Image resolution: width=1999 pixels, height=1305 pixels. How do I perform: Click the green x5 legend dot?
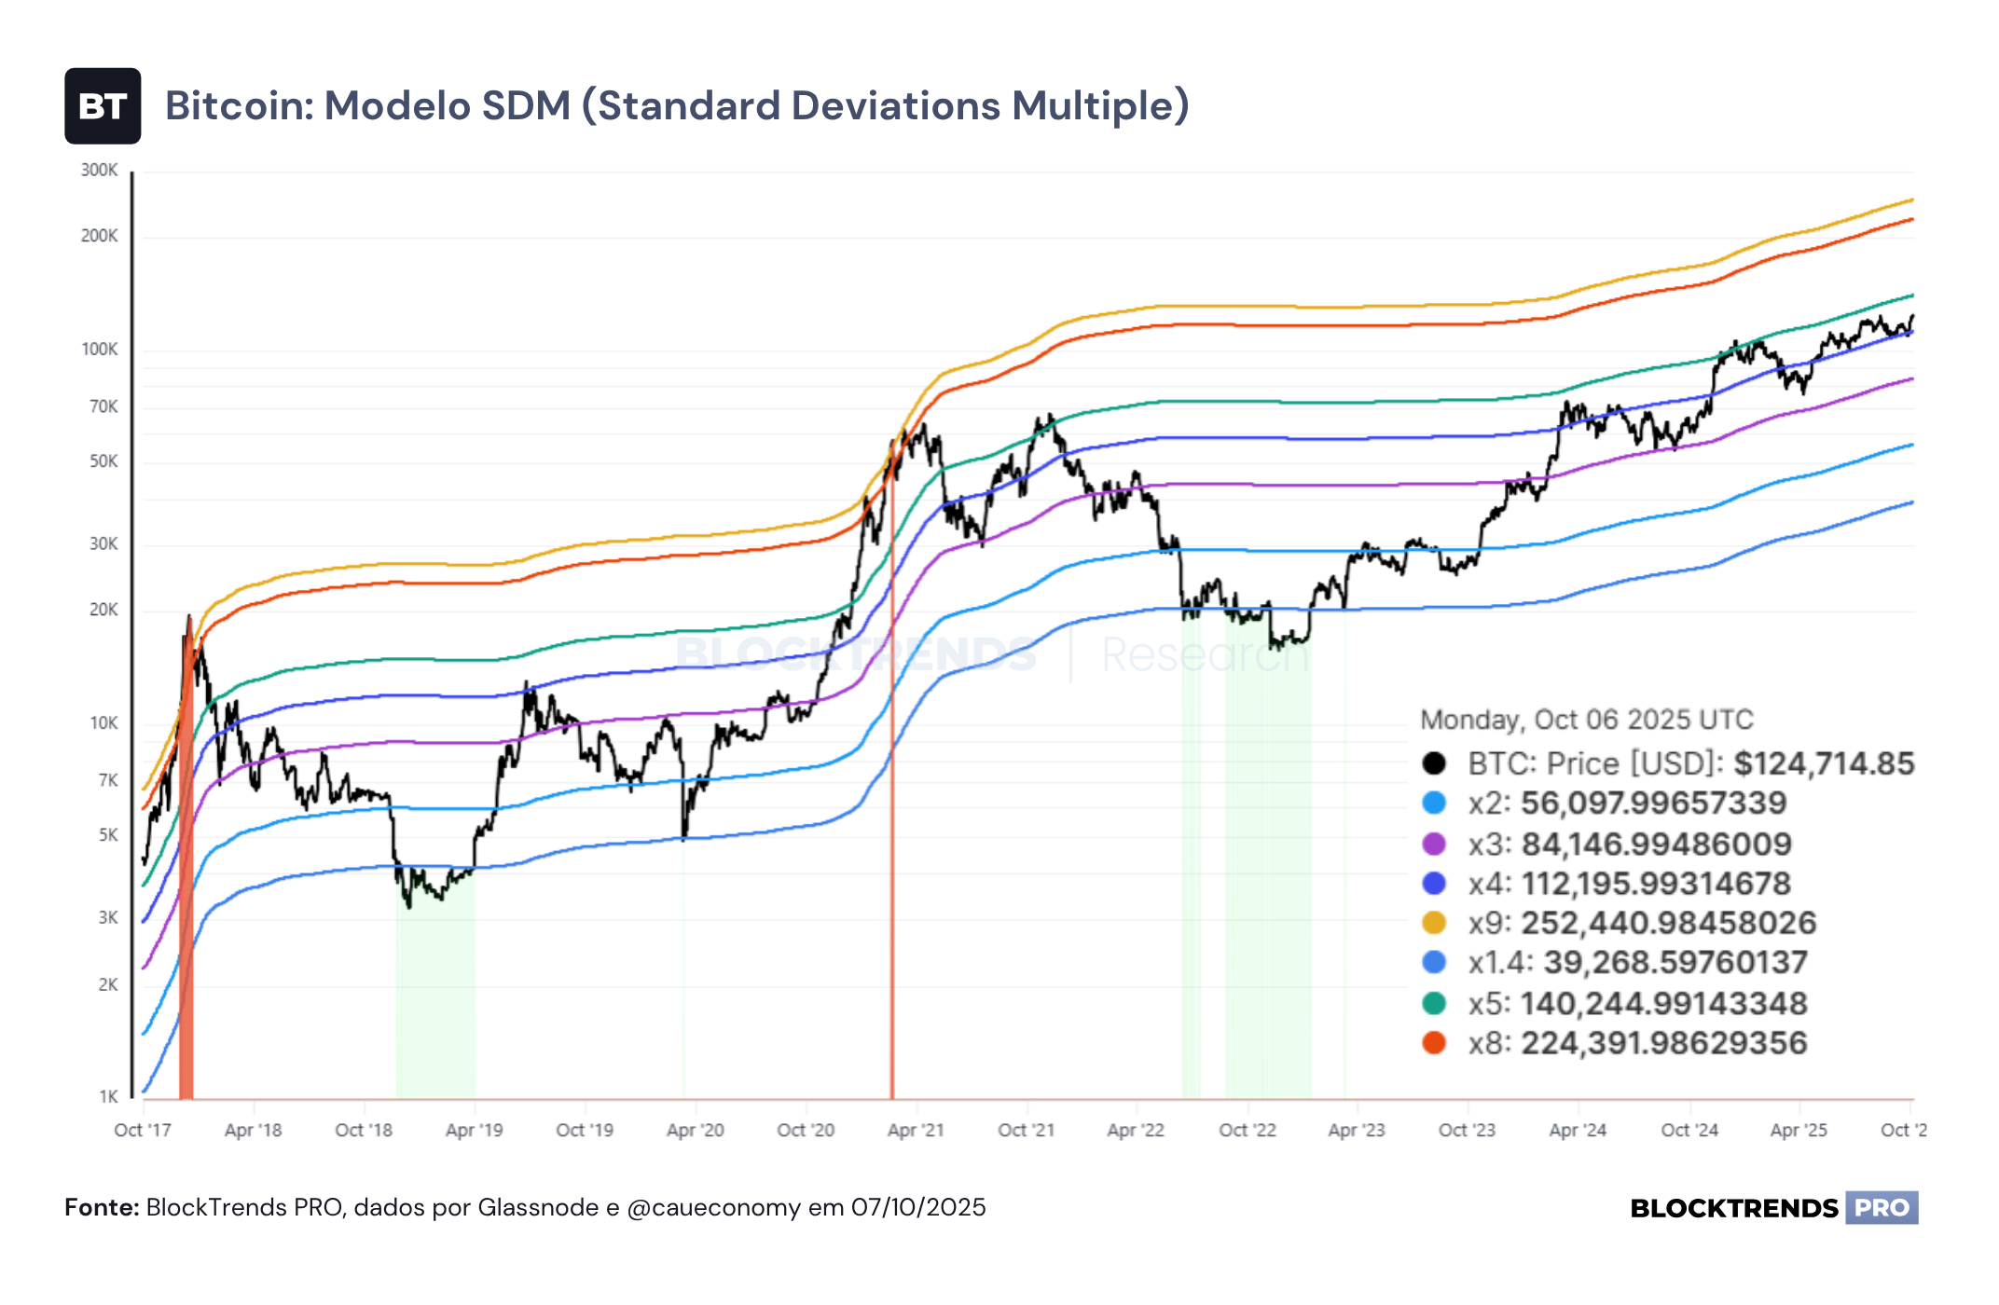click(1434, 1003)
